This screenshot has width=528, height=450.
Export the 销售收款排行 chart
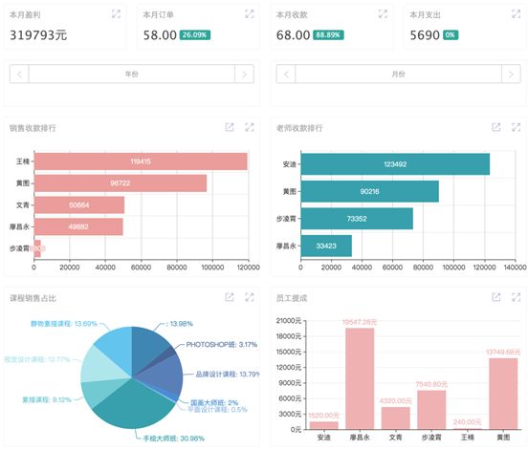pos(230,127)
